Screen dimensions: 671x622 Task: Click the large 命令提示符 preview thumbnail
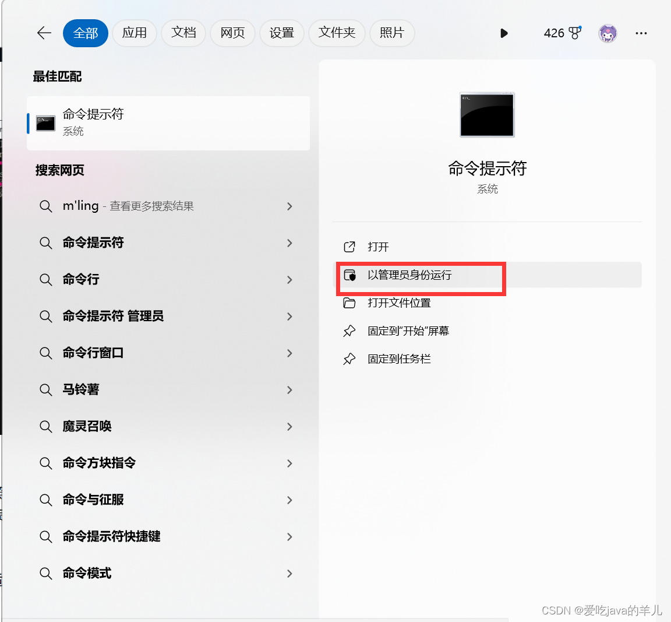click(x=487, y=115)
